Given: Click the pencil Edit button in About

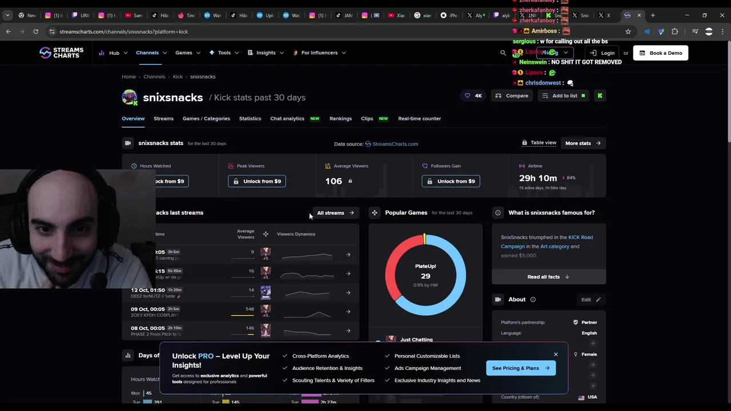Looking at the screenshot, I should 591,299.
